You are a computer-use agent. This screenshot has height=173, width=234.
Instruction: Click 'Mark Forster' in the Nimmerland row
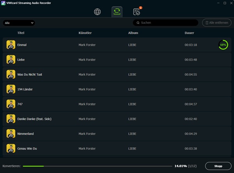pyautogui.click(x=87, y=134)
